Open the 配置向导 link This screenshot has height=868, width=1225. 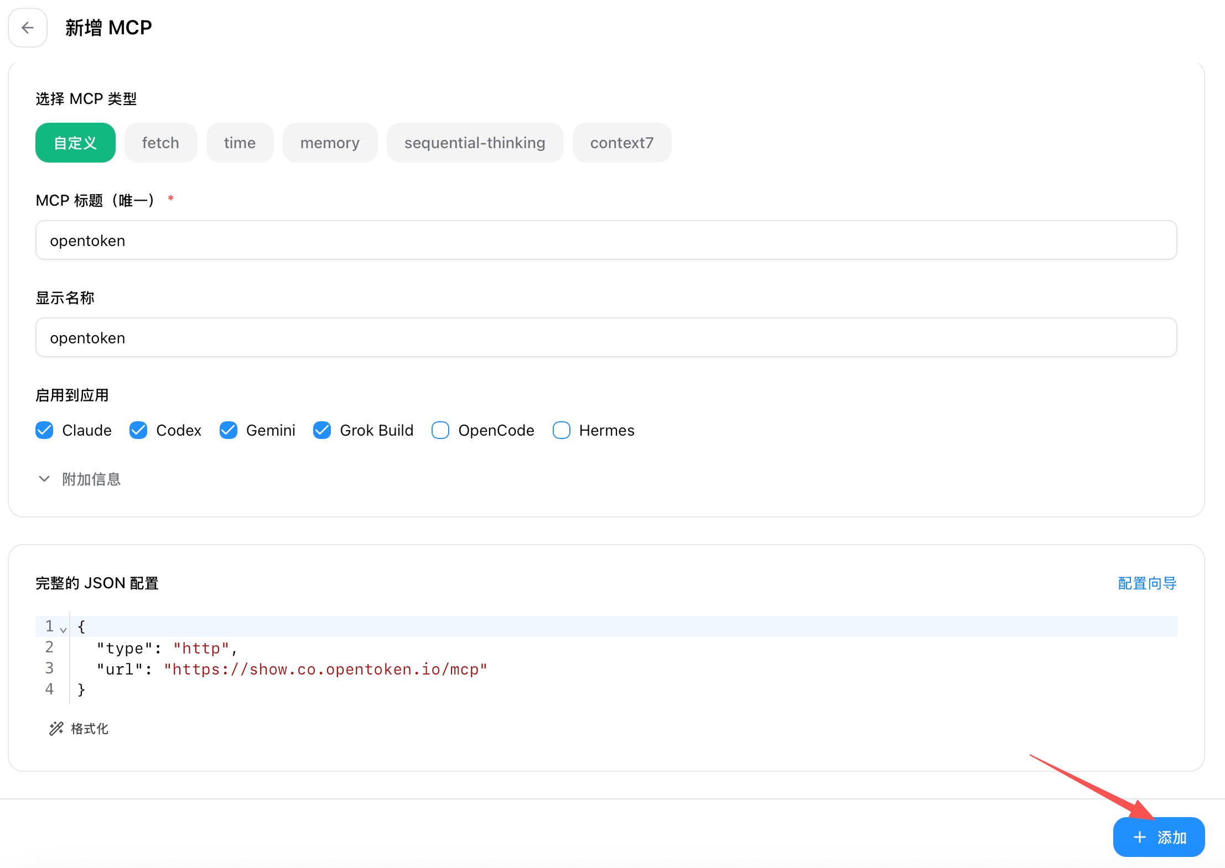(x=1147, y=583)
